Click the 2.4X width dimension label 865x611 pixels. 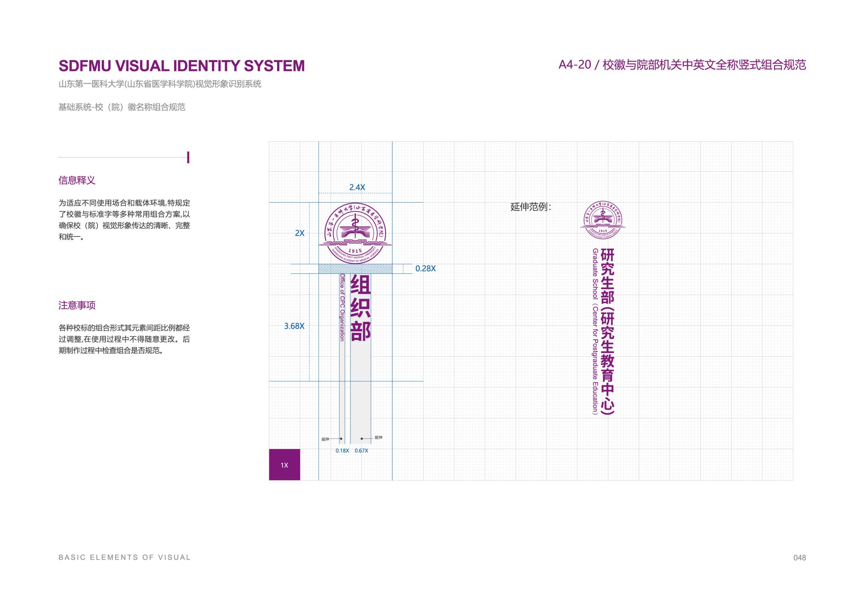pyautogui.click(x=357, y=187)
